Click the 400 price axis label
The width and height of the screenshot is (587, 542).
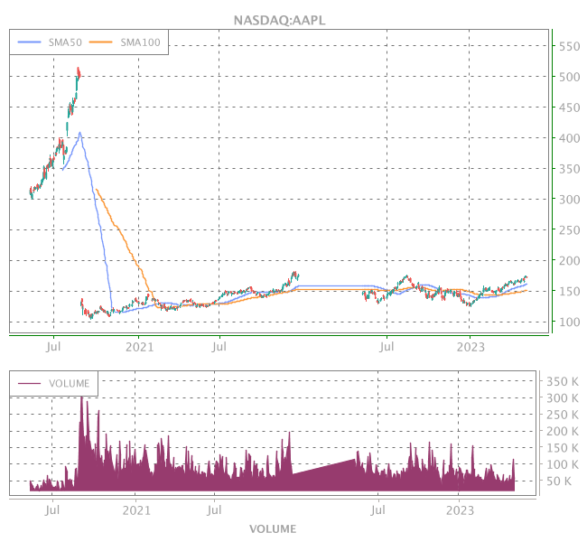point(570,138)
